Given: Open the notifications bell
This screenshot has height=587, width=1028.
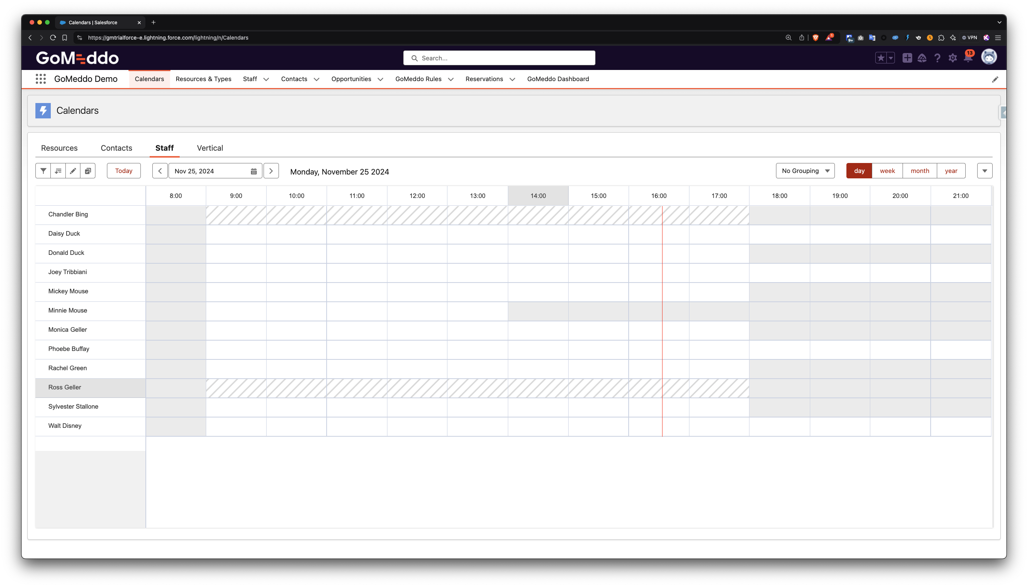Looking at the screenshot, I should point(968,58).
